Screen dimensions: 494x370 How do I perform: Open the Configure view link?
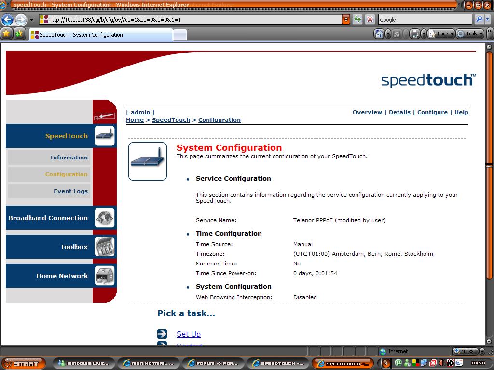point(432,112)
